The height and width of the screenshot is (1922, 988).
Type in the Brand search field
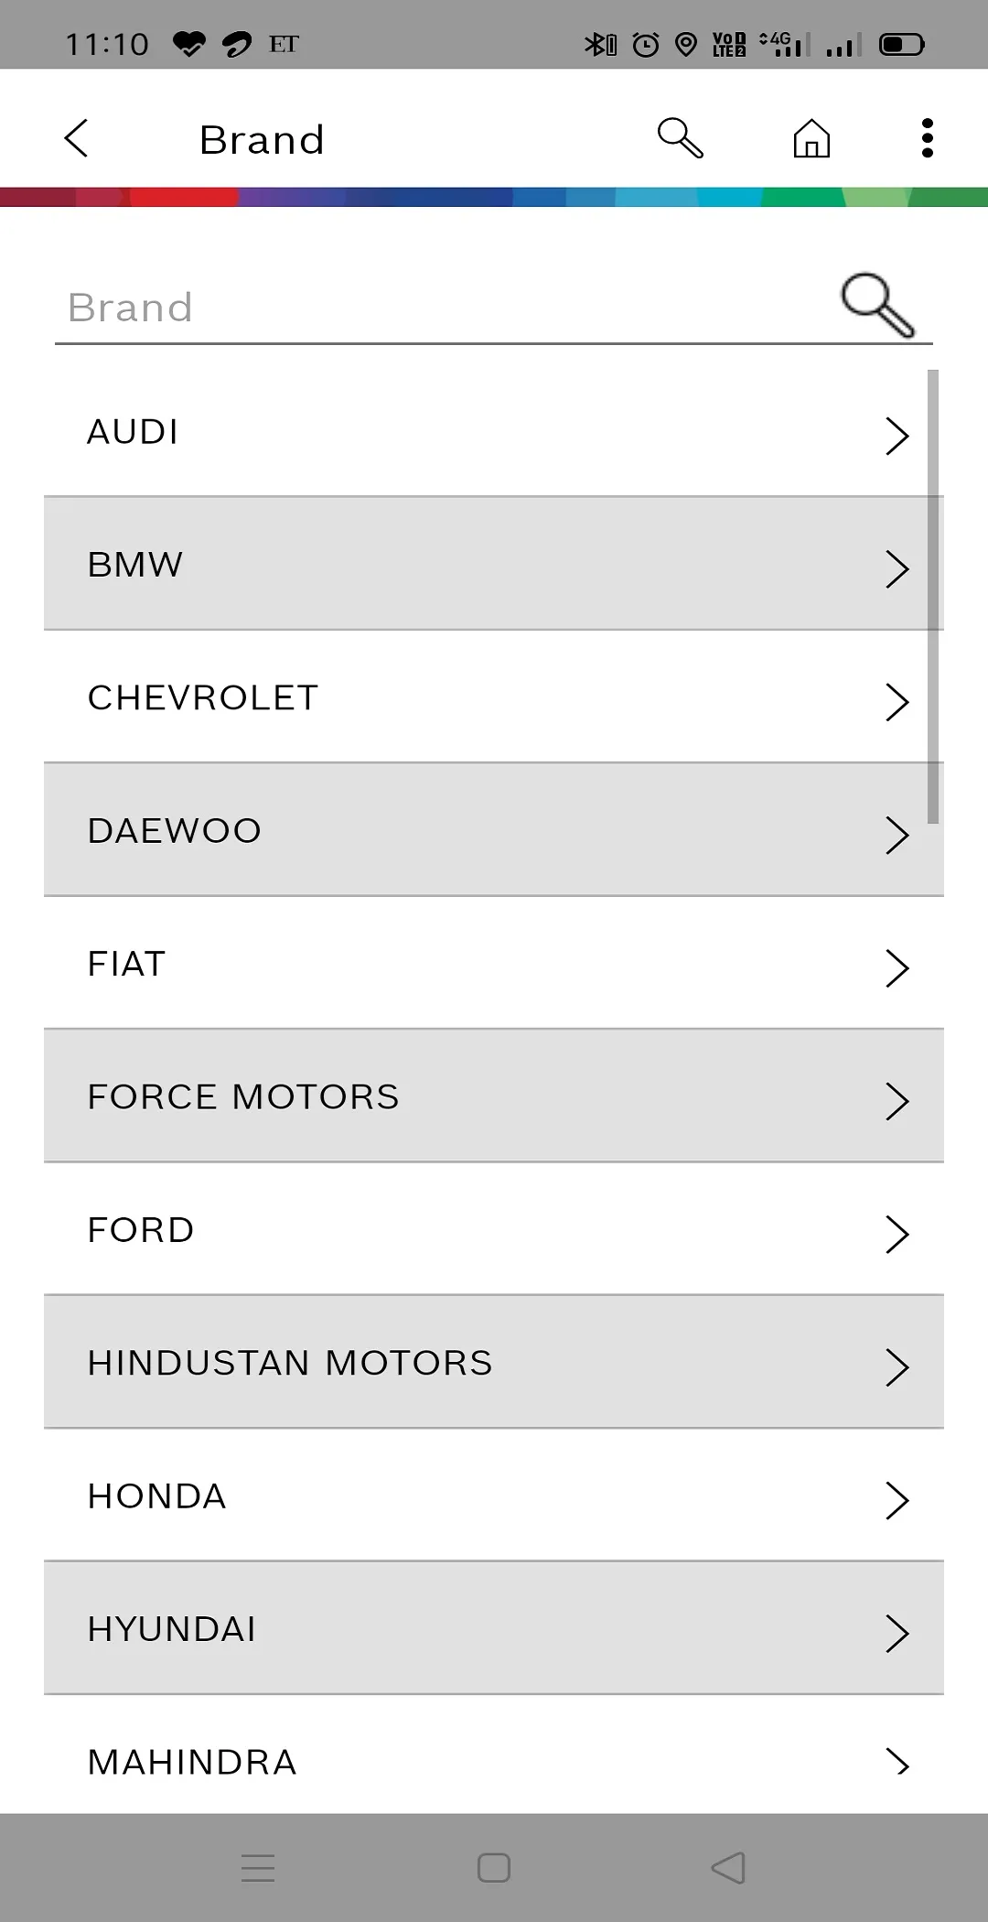(439, 308)
